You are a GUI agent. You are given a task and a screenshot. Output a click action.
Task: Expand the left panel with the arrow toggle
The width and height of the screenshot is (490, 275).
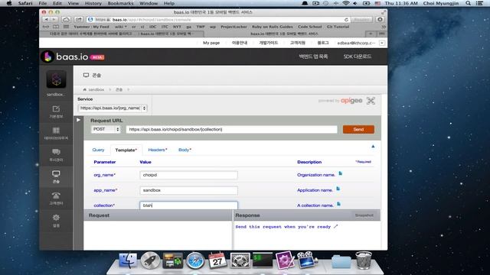point(78,120)
